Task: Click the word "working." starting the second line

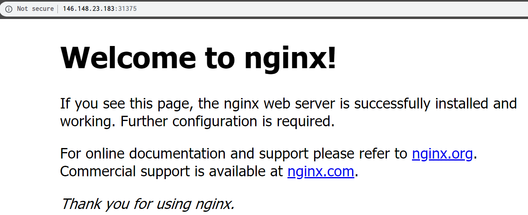Action: [89, 122]
